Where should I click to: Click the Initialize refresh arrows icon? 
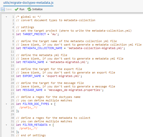29,9
